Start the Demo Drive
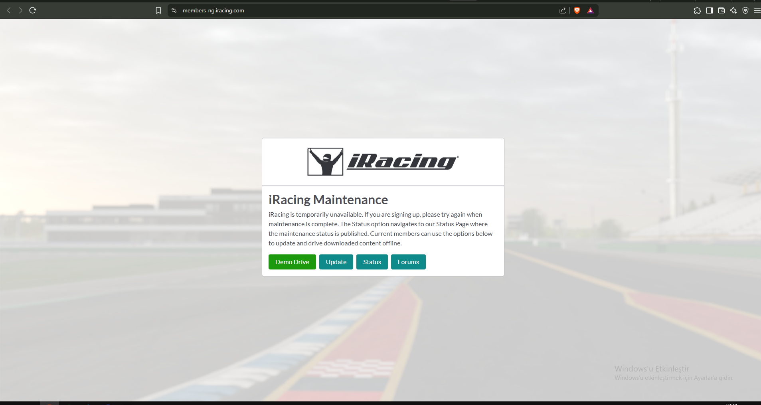This screenshot has width=761, height=405. pyautogui.click(x=292, y=262)
